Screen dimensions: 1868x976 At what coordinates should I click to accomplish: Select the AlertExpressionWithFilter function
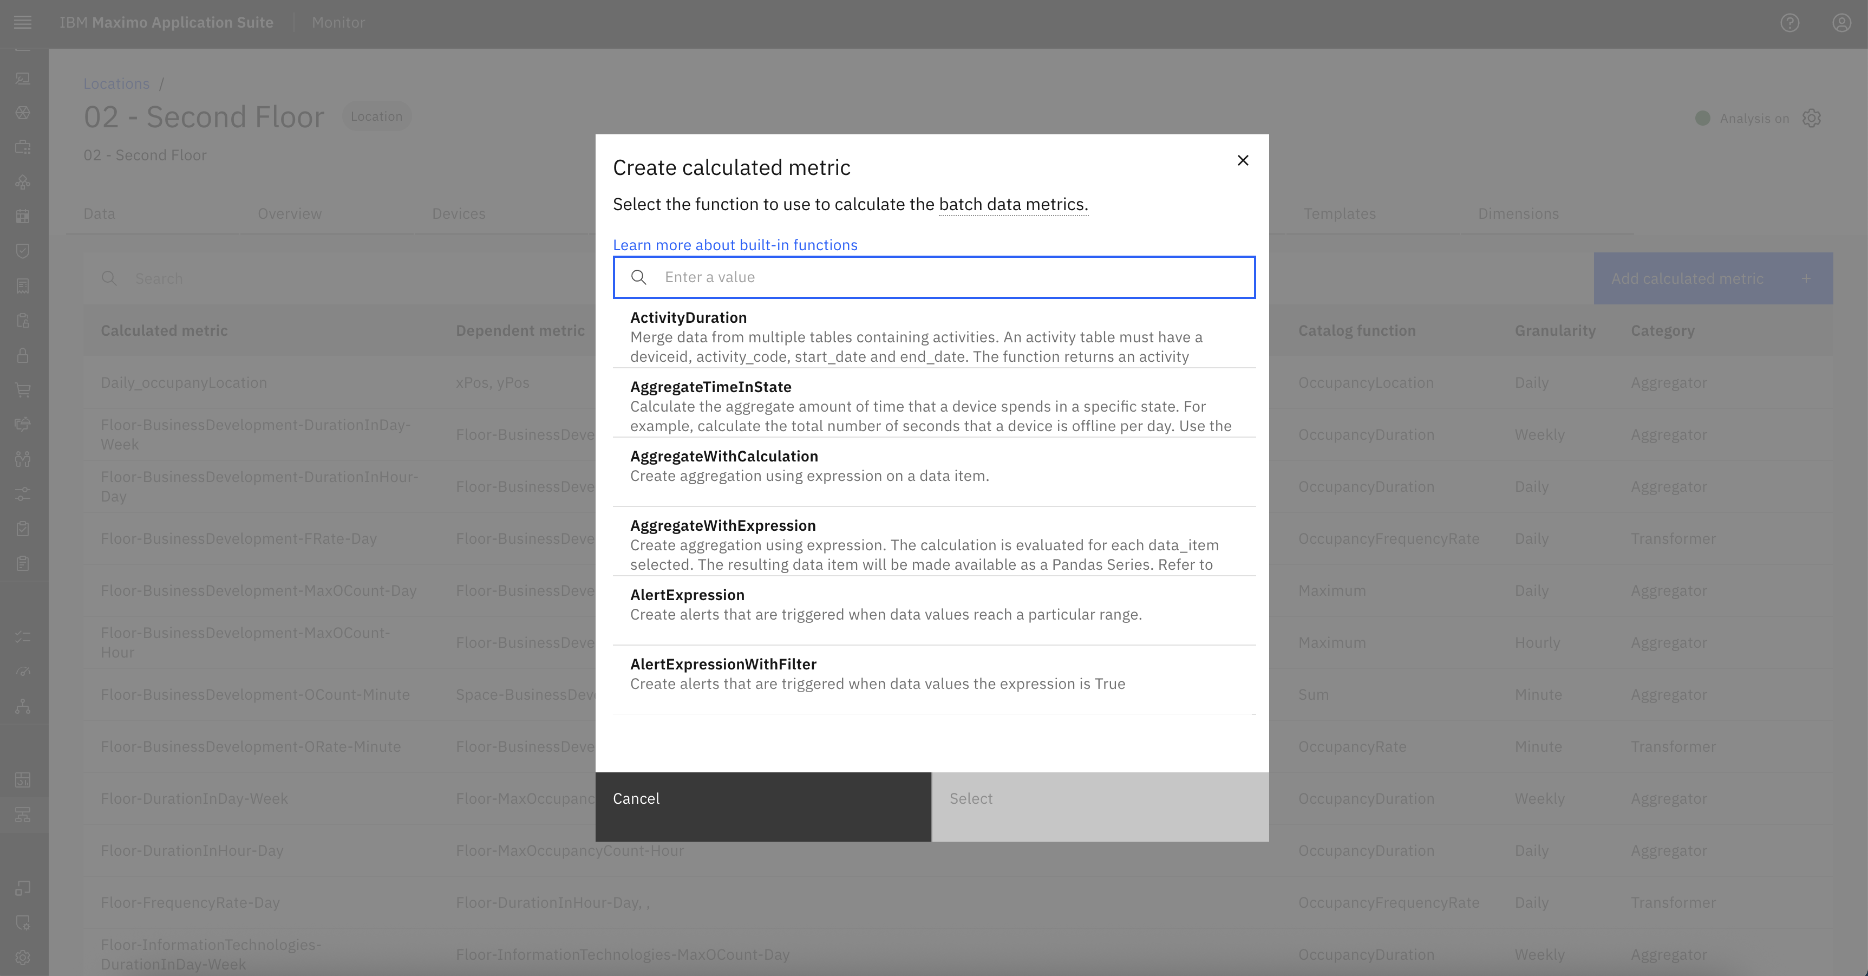[934, 680]
